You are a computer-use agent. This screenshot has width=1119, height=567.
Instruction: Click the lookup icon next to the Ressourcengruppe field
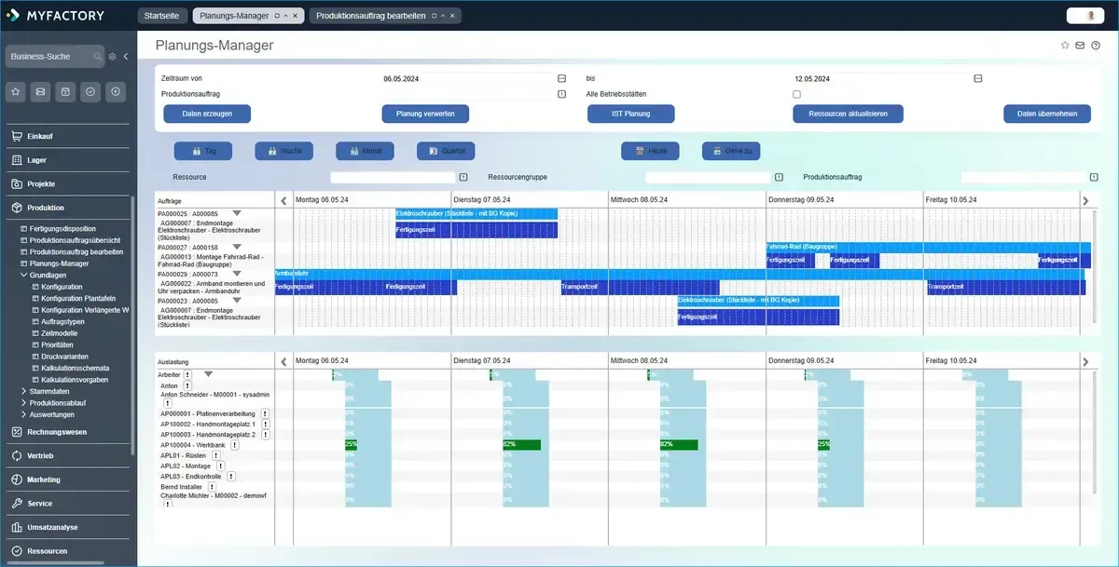tap(779, 177)
